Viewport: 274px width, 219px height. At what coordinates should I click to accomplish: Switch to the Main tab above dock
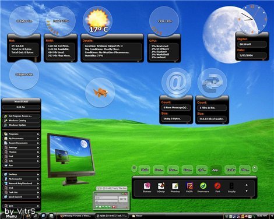(145, 170)
